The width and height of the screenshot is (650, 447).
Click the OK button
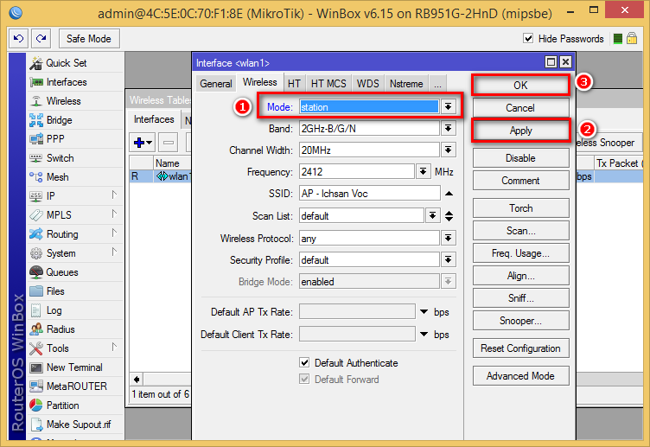coord(520,86)
